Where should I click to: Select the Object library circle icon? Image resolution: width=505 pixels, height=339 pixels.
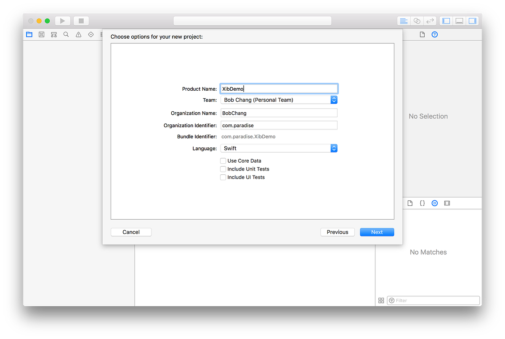(x=435, y=203)
